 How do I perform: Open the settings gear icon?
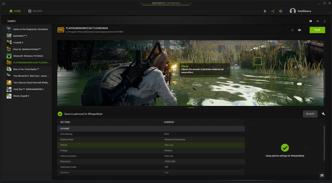pos(281,11)
